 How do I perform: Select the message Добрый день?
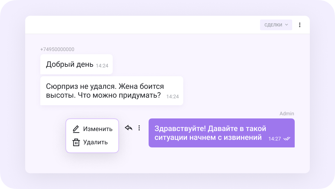(x=77, y=64)
